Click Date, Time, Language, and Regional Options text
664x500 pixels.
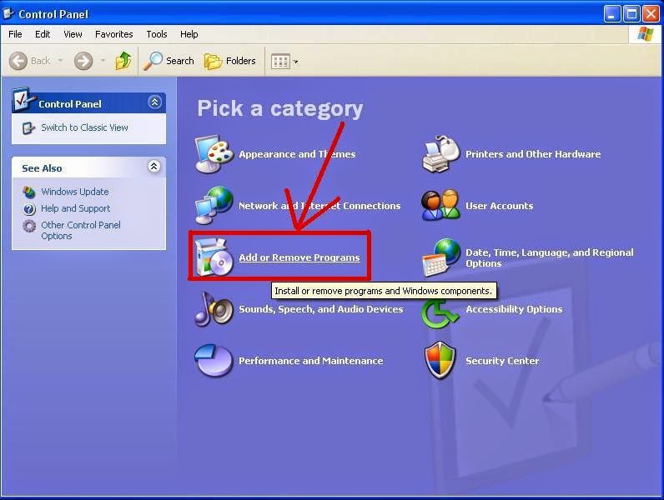click(550, 257)
